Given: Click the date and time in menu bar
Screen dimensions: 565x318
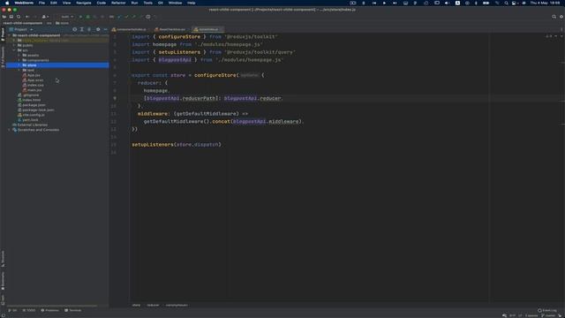Looking at the screenshot, I should click(545, 3).
